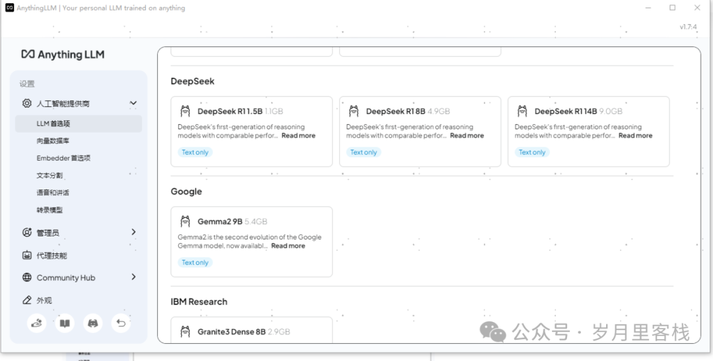Select LLM 首选项 in sidebar

point(79,123)
